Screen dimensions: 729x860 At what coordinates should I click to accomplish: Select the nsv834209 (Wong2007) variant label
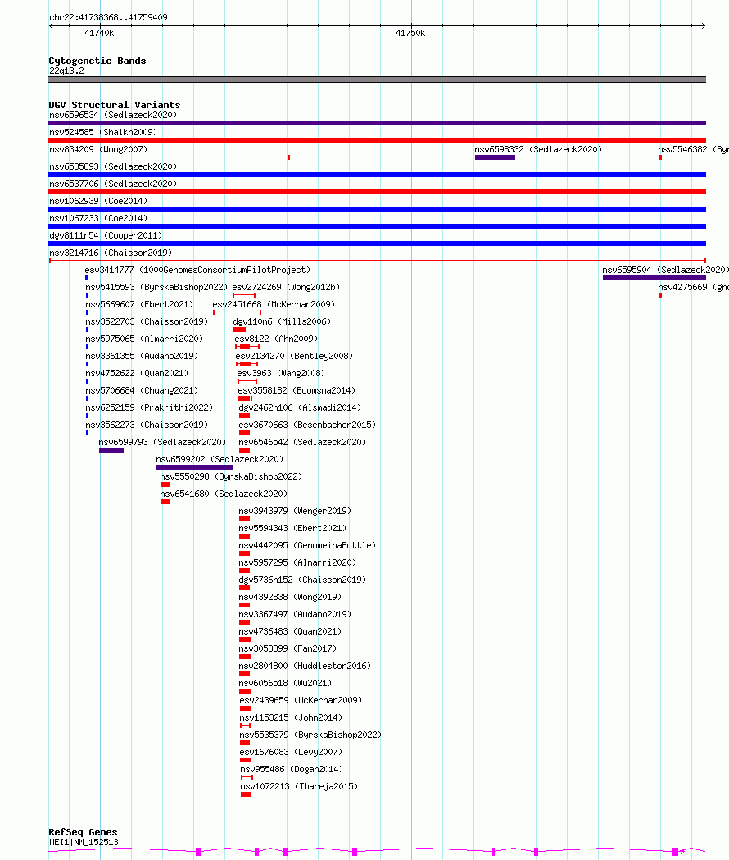pos(98,149)
